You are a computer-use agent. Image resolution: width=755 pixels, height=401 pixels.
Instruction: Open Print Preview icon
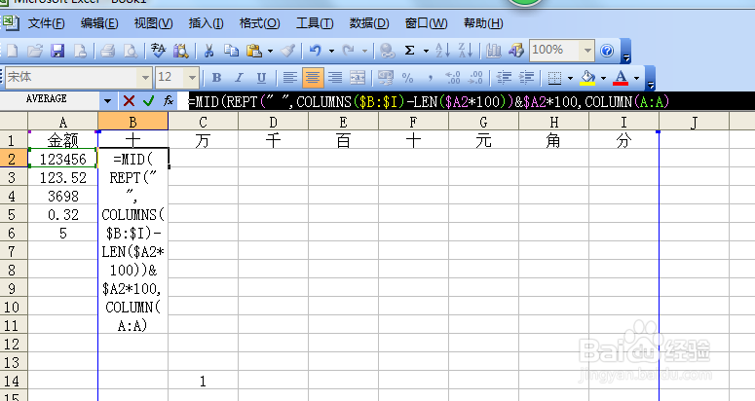131,51
